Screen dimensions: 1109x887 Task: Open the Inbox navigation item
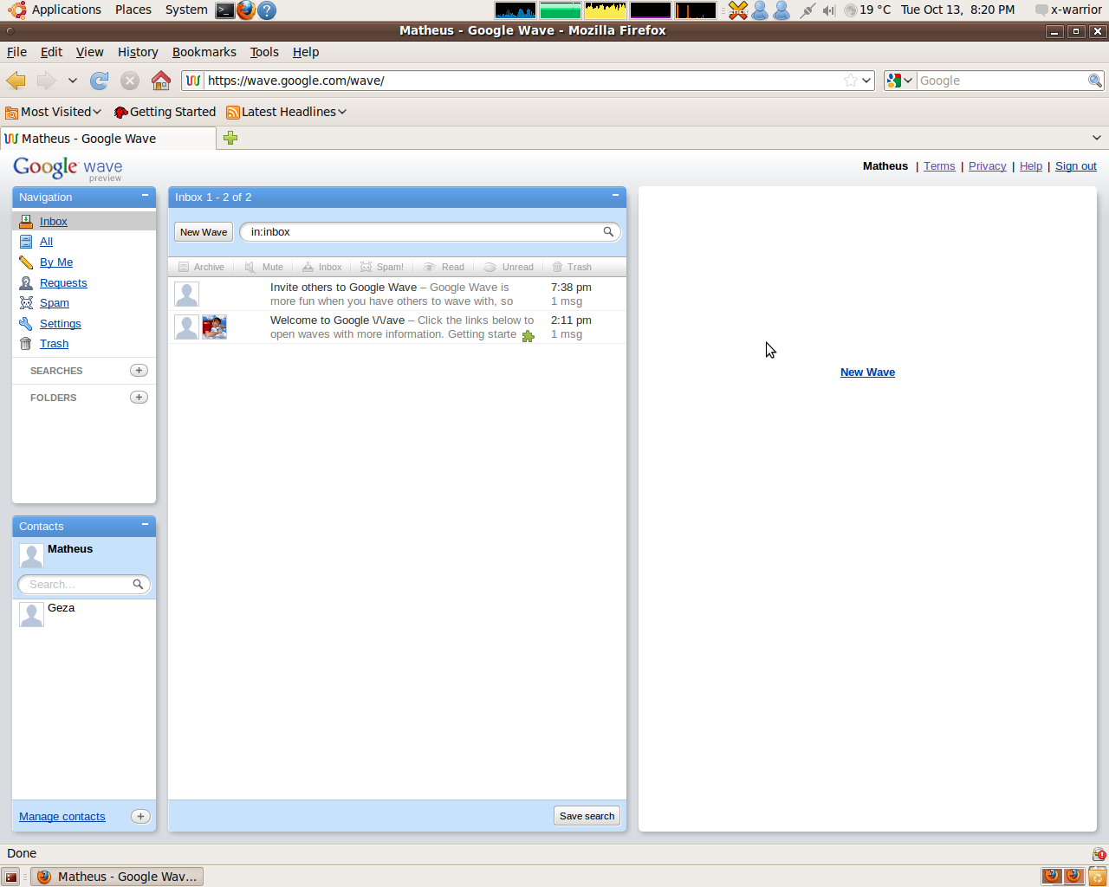53,222
